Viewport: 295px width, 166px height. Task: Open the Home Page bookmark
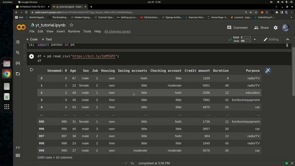click(x=218, y=18)
